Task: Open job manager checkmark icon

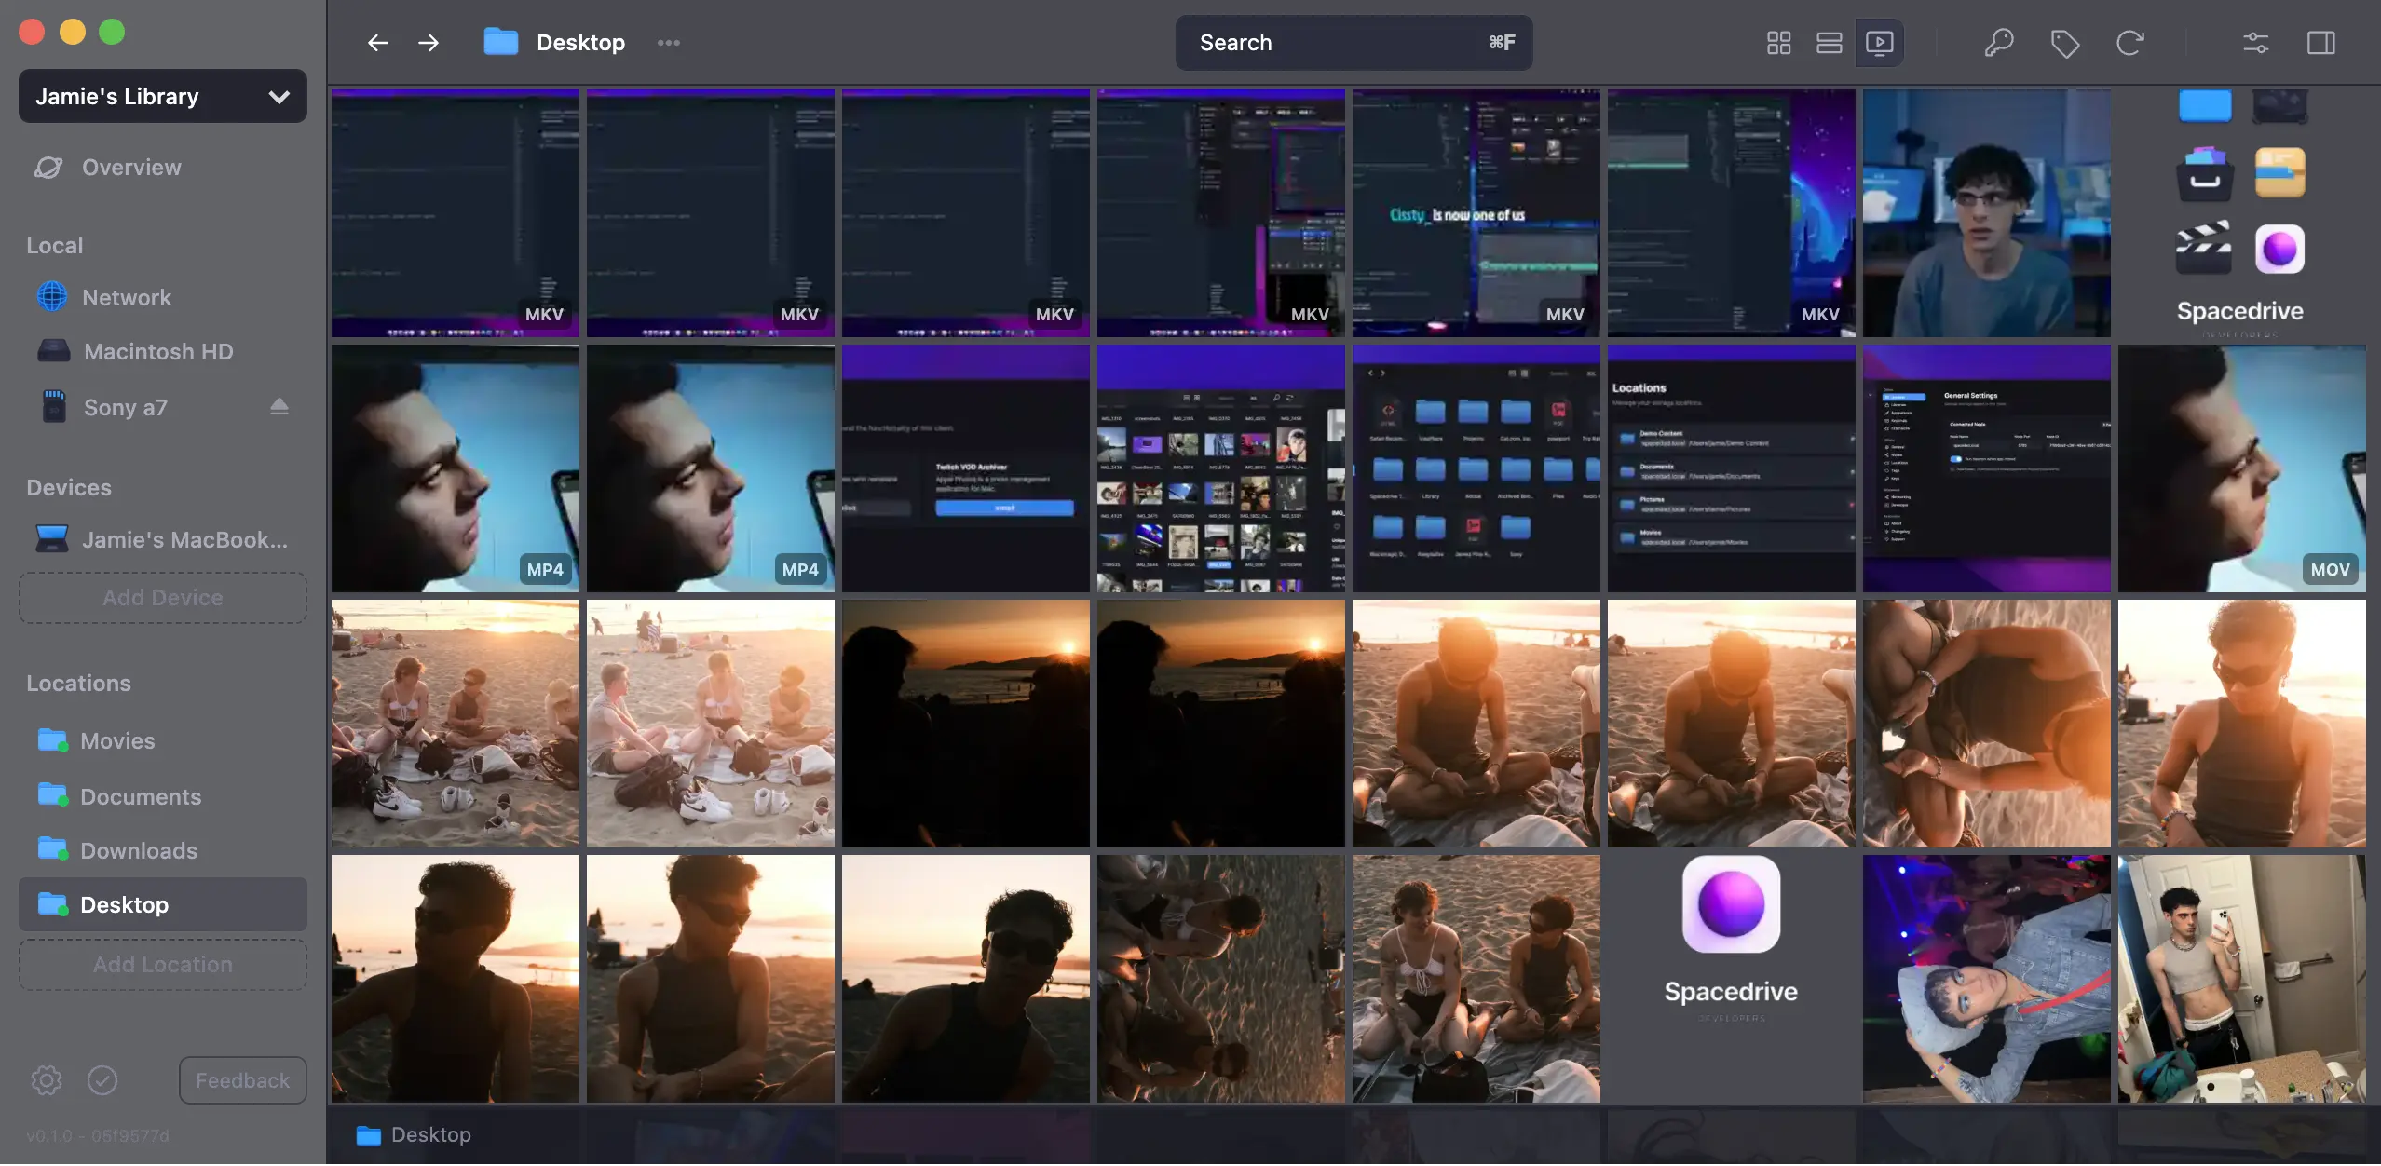Action: [102, 1080]
